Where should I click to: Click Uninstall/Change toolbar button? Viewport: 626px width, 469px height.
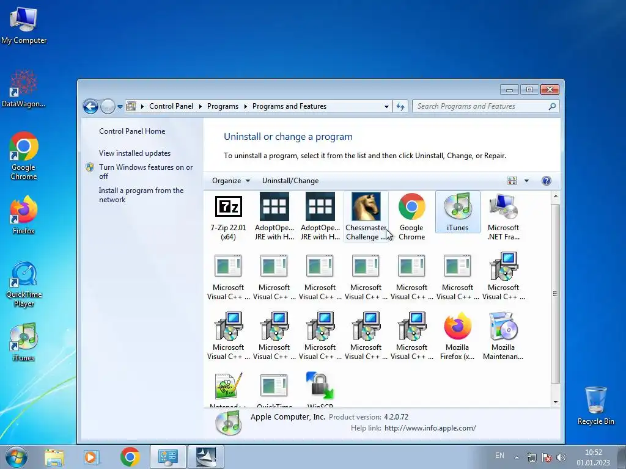290,181
